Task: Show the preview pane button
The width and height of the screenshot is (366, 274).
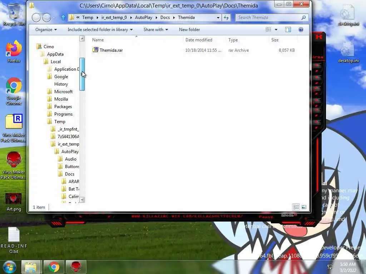Action: pyautogui.click(x=288, y=30)
